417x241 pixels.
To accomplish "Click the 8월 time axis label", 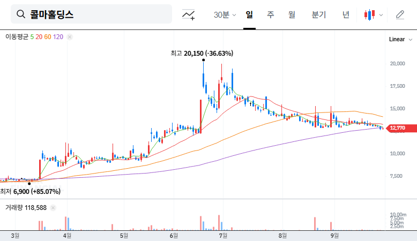I will pyautogui.click(x=282, y=236).
